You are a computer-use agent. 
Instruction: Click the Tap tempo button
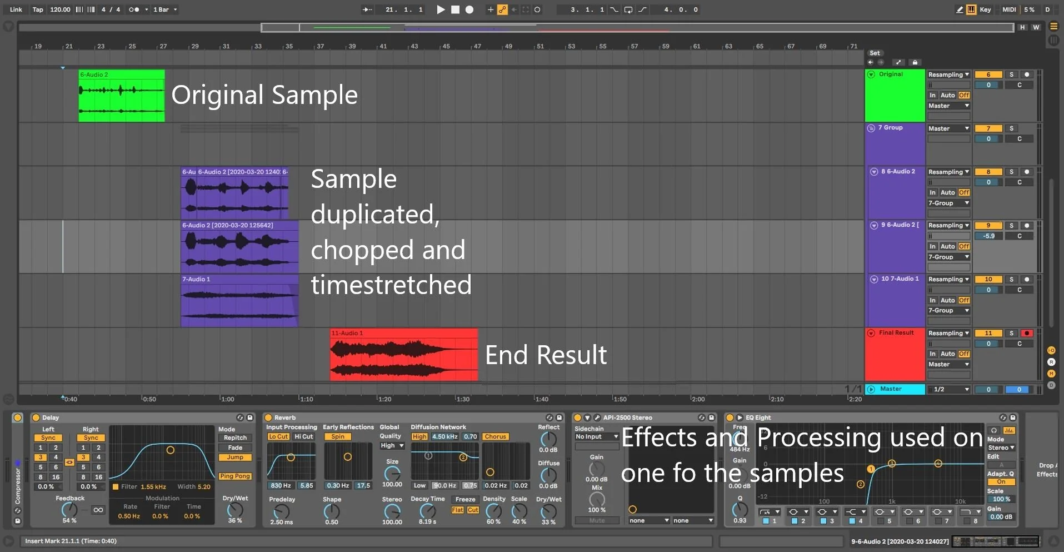tap(38, 9)
